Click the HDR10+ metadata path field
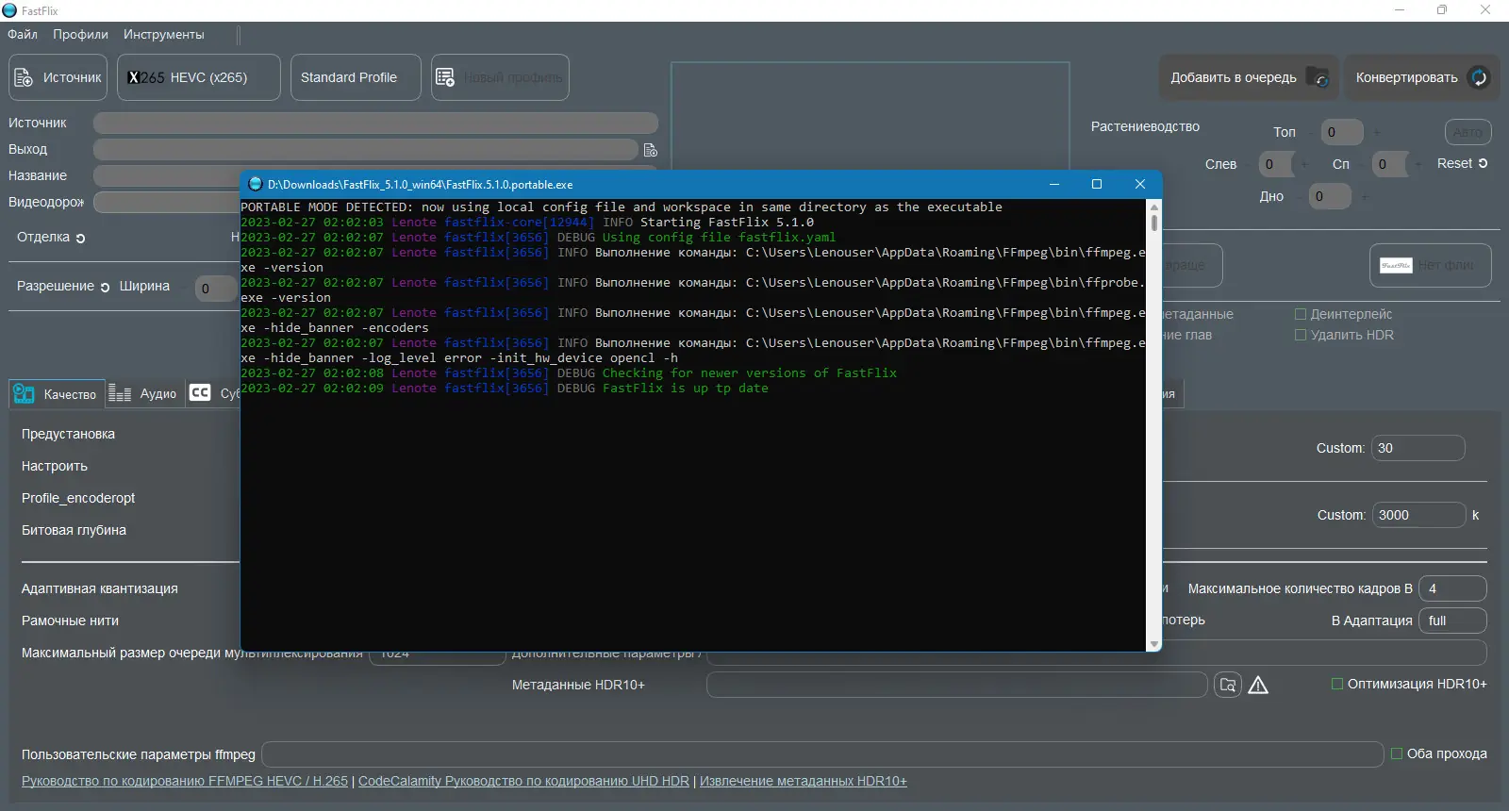 957,685
